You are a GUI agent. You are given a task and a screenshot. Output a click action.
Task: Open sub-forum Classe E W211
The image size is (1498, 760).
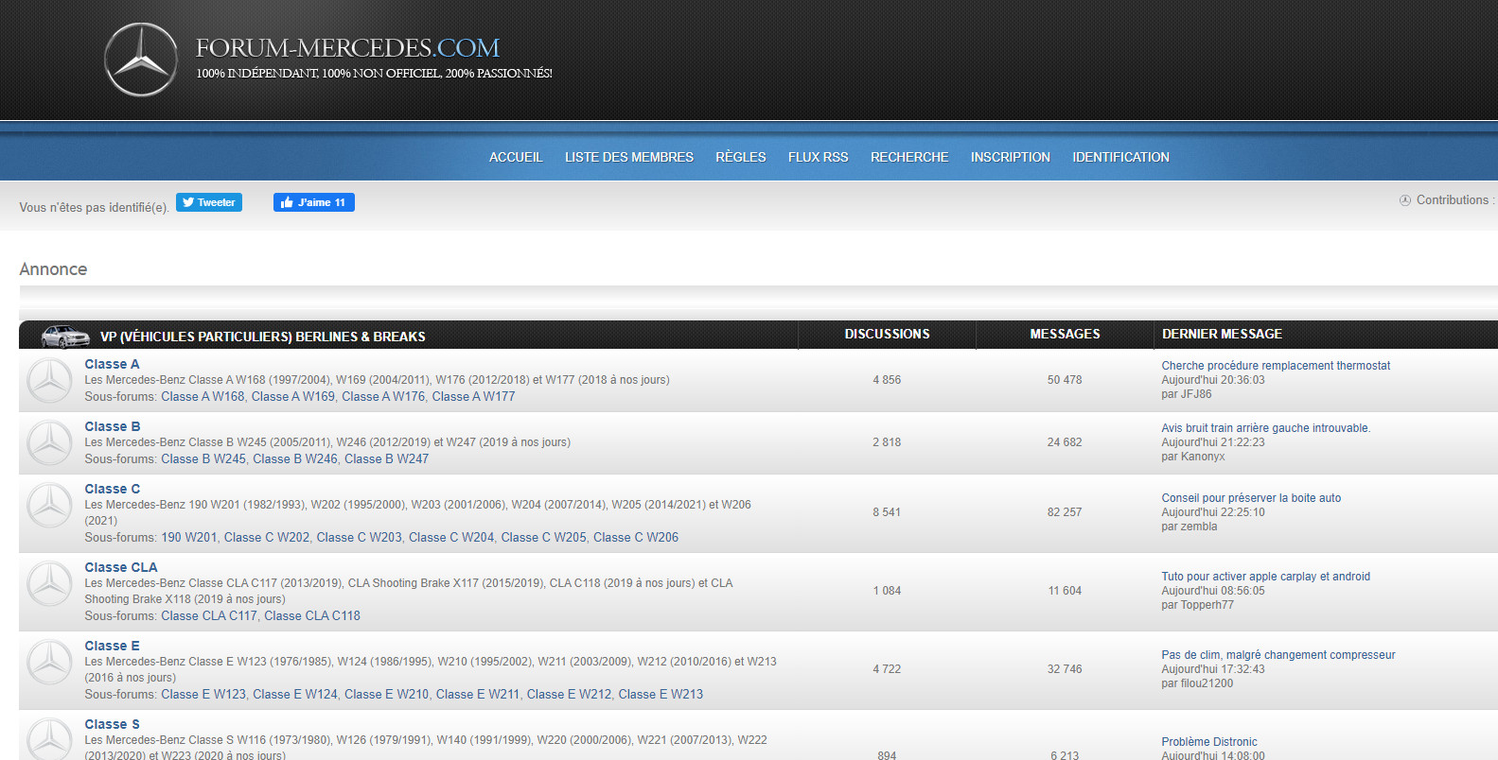(x=478, y=694)
